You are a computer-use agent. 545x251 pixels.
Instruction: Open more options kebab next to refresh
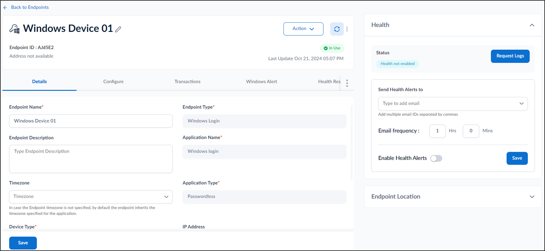click(x=347, y=29)
